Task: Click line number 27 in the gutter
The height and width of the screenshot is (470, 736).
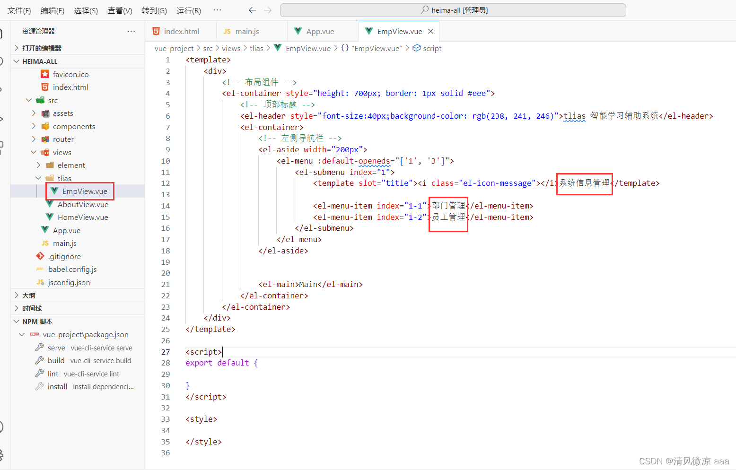Action: 166,352
